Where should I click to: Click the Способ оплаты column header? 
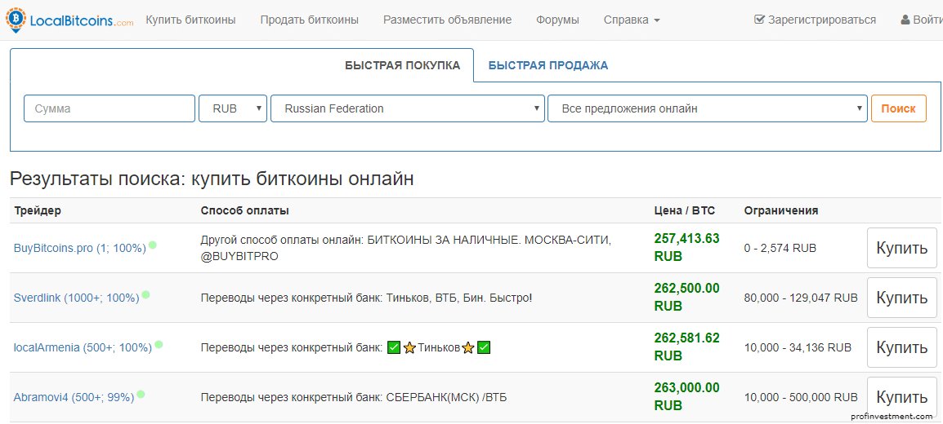(245, 210)
